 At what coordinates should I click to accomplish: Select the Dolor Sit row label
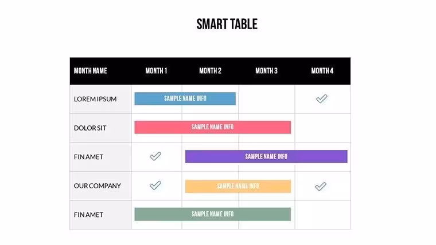point(90,128)
